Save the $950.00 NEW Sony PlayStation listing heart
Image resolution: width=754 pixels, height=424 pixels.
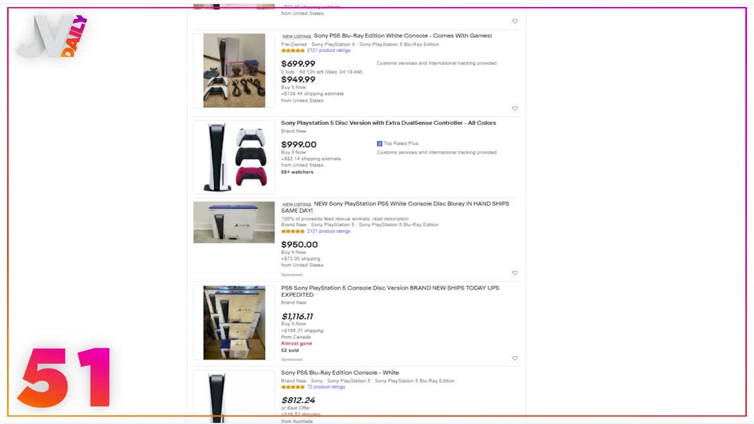515,273
